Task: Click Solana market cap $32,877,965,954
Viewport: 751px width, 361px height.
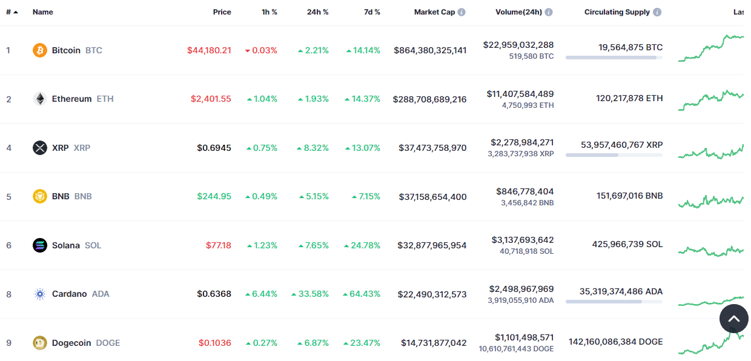Action: (x=432, y=245)
